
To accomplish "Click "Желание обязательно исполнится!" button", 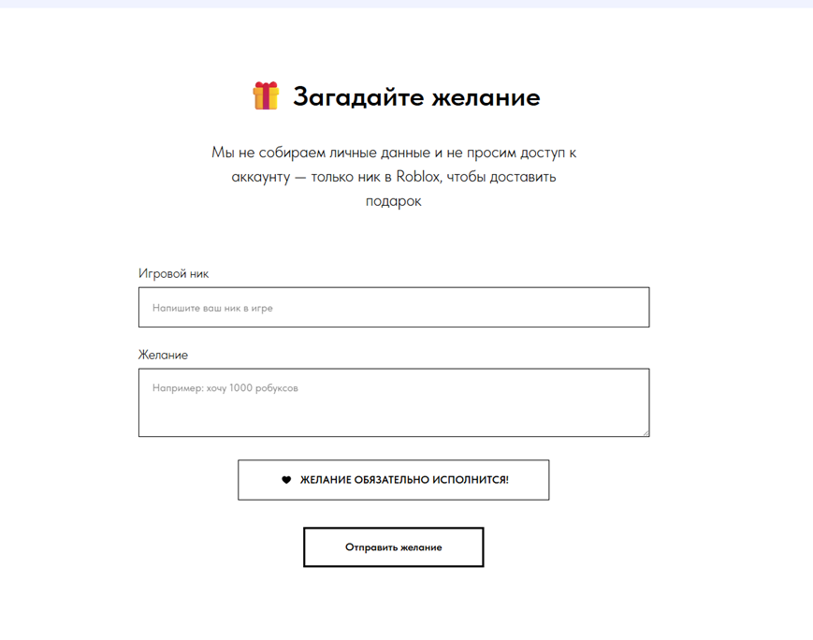I will [x=393, y=480].
